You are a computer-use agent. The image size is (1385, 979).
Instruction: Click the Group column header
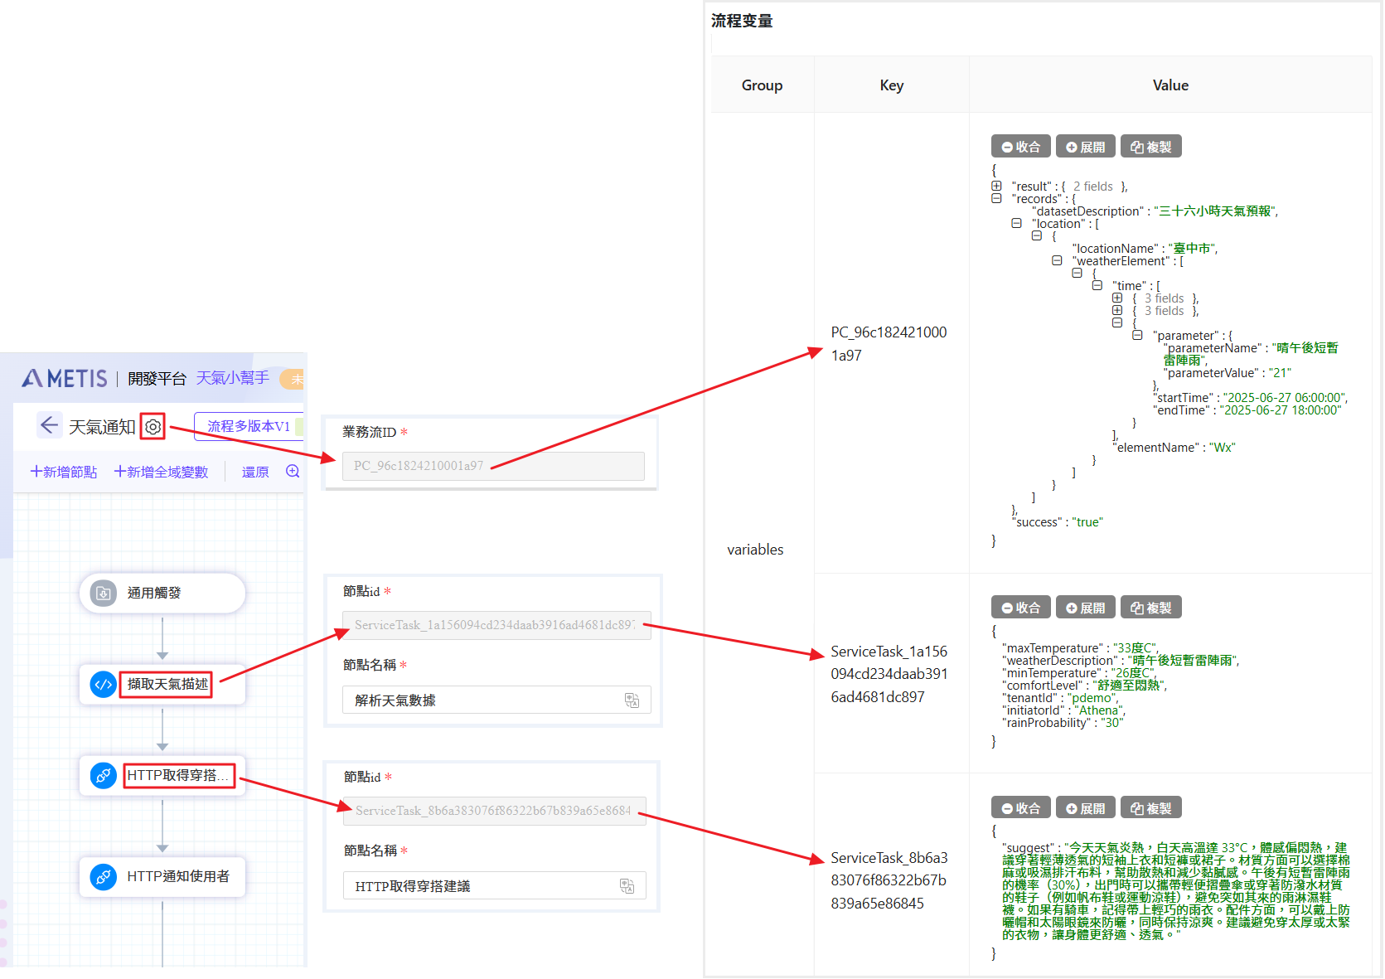point(762,85)
